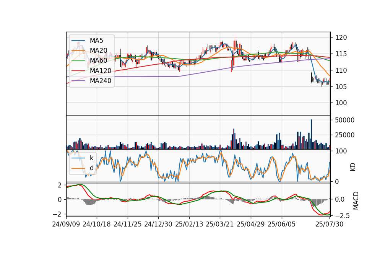
Task: Click the MA240 legend label
Action: (101, 81)
